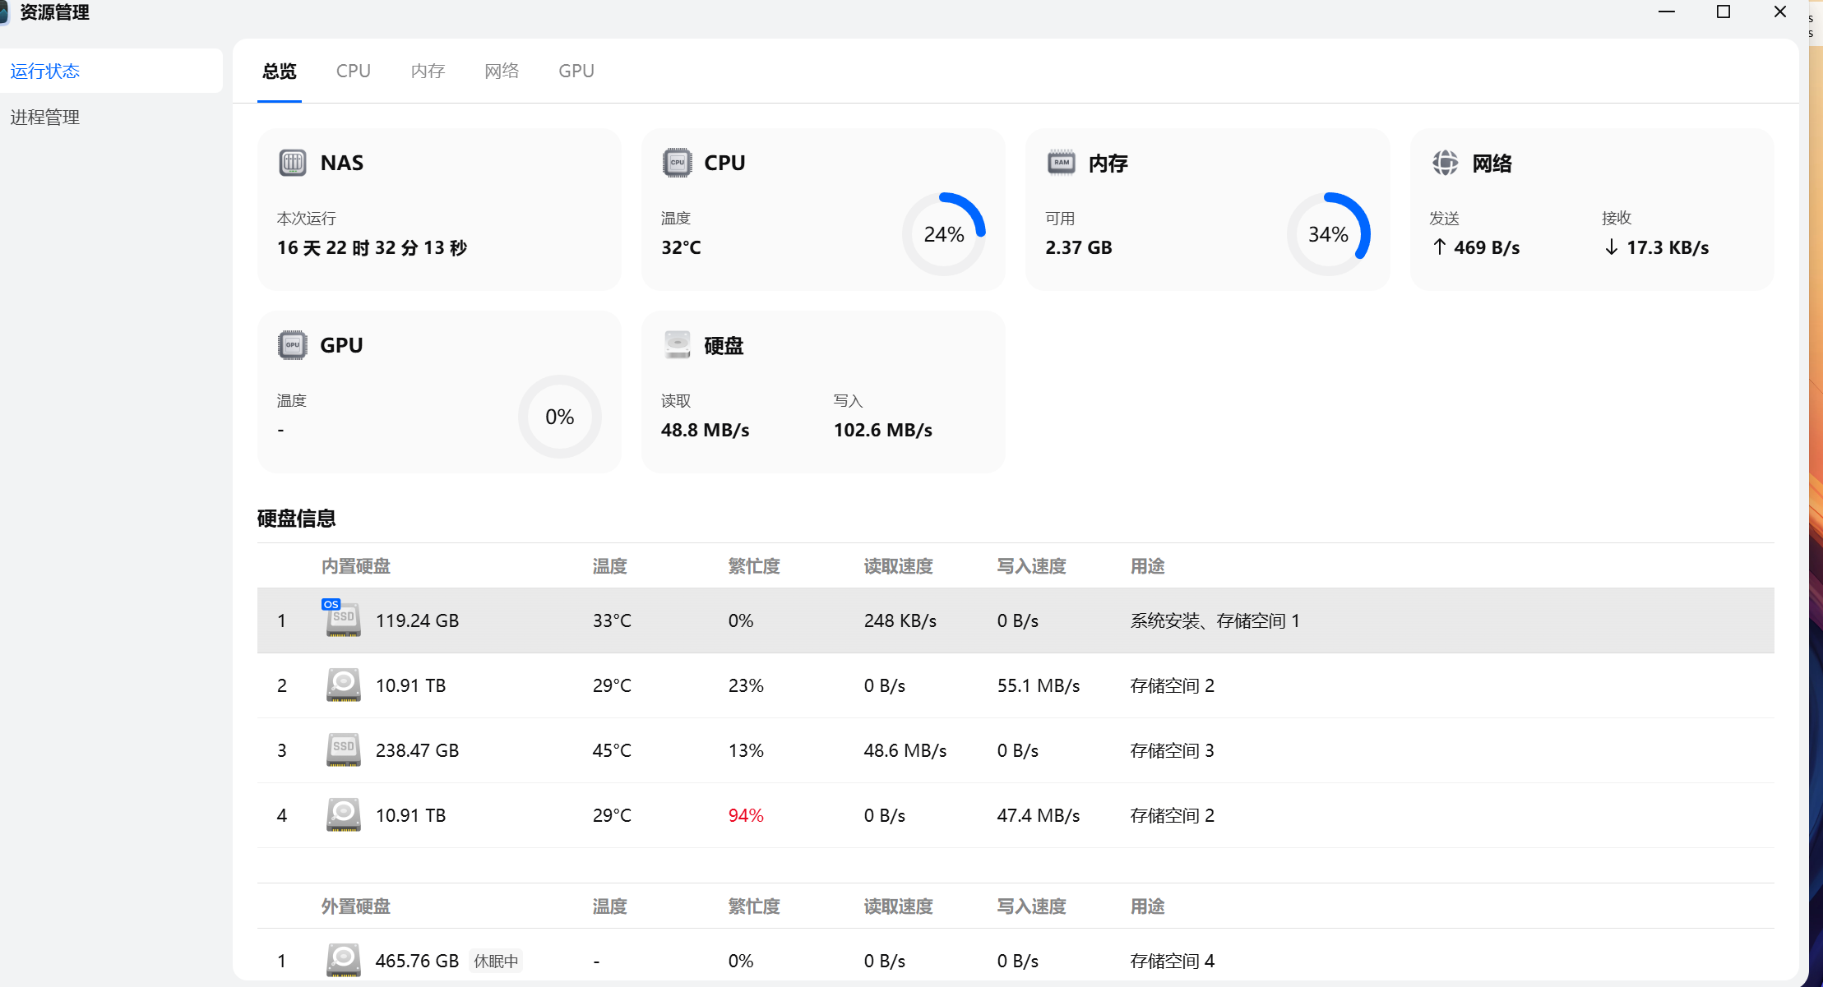Open the 内存 tab
Viewport: 1823px width, 987px height.
428,71
